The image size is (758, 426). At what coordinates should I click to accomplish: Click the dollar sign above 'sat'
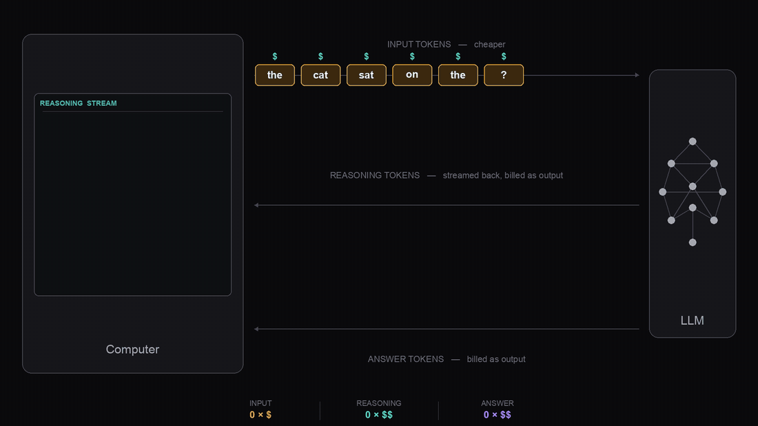point(367,56)
